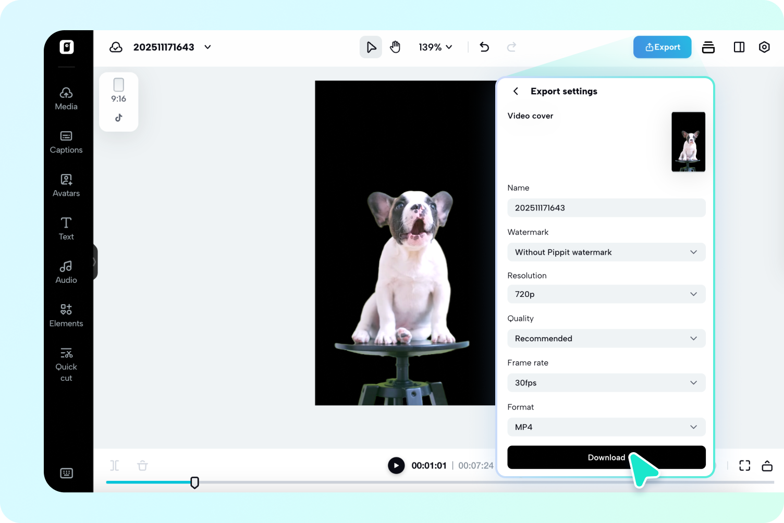Open the Frame rate 30fps dropdown
The width and height of the screenshot is (784, 523).
pyautogui.click(x=606, y=382)
